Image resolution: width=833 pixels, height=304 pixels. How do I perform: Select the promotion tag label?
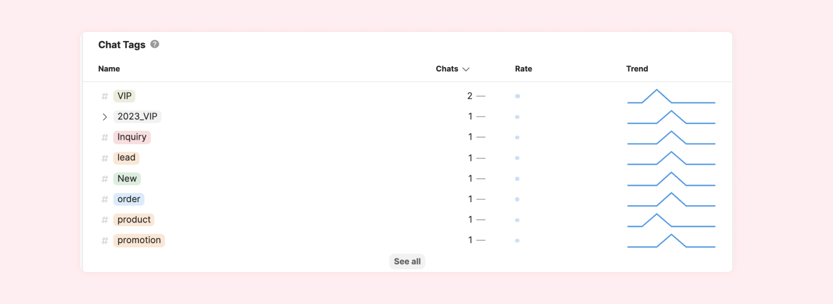pyautogui.click(x=139, y=240)
